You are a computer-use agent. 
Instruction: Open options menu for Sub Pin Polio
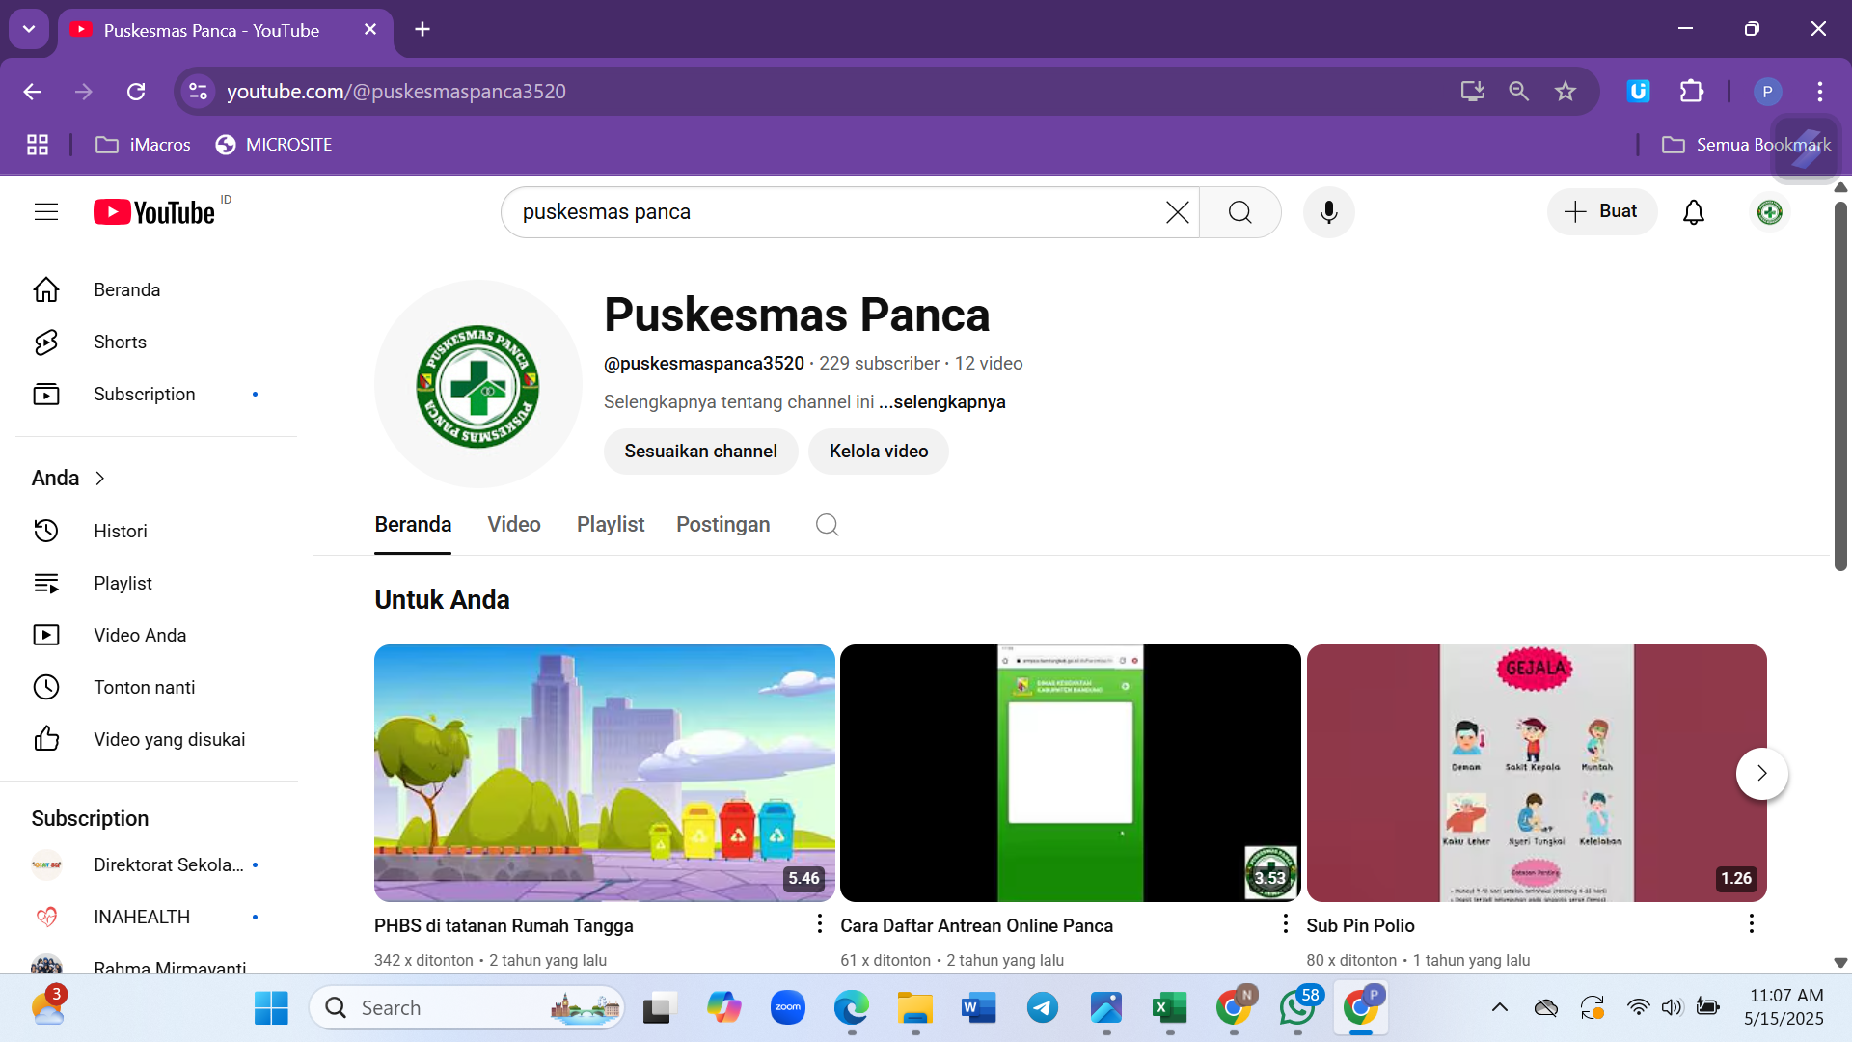click(1751, 923)
